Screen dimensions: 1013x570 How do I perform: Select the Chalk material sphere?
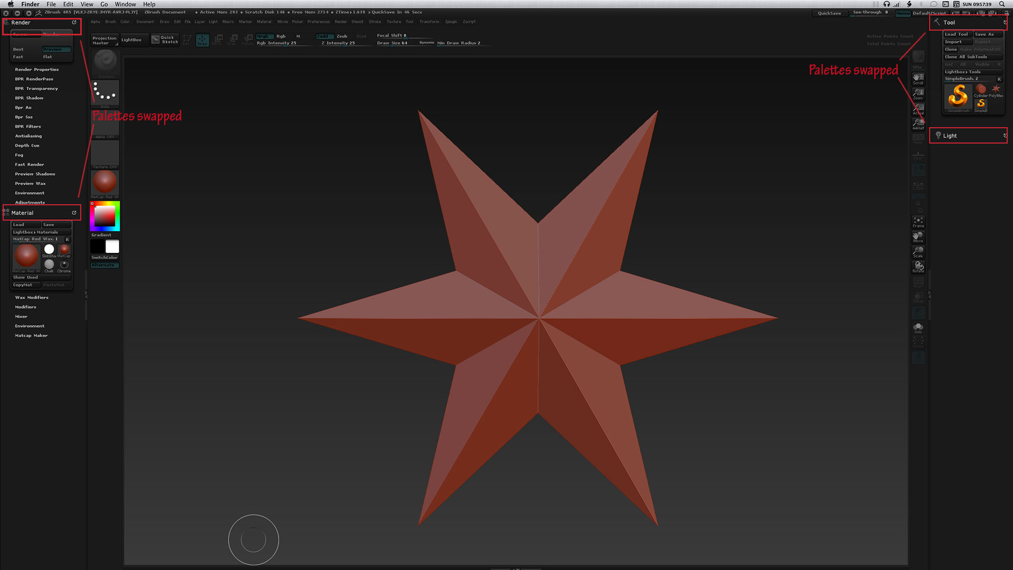point(49,265)
